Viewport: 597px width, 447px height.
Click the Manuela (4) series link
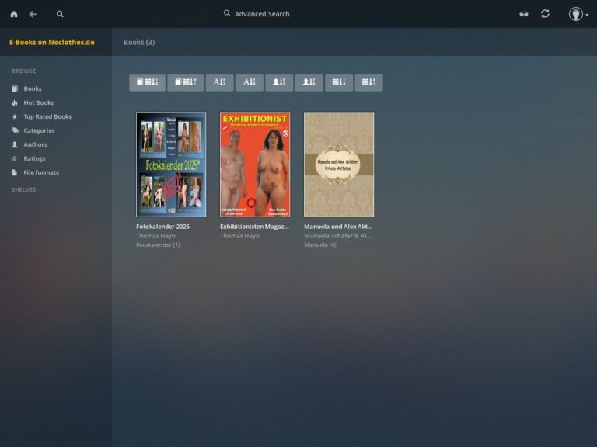click(319, 244)
